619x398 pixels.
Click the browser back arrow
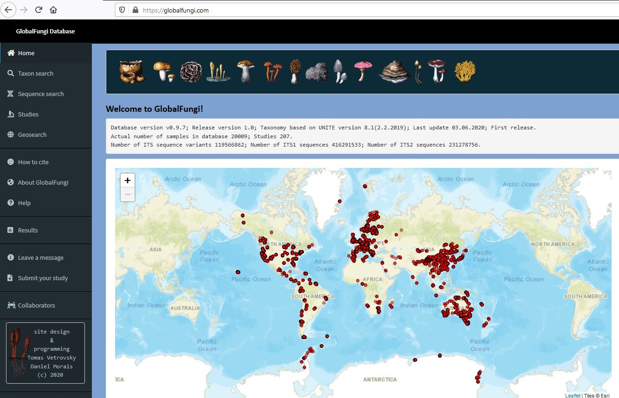[x=9, y=10]
